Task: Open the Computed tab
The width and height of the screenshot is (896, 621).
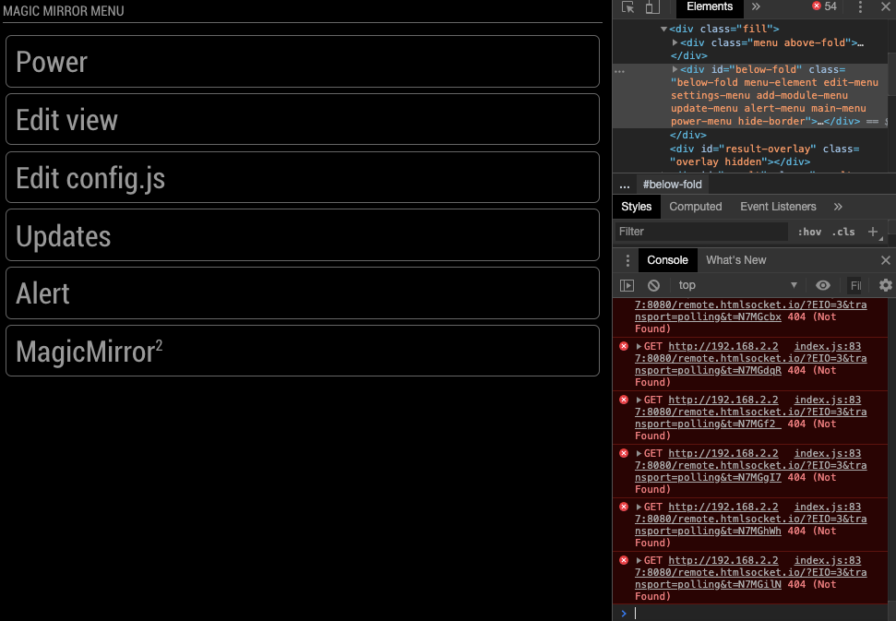Action: click(x=696, y=207)
